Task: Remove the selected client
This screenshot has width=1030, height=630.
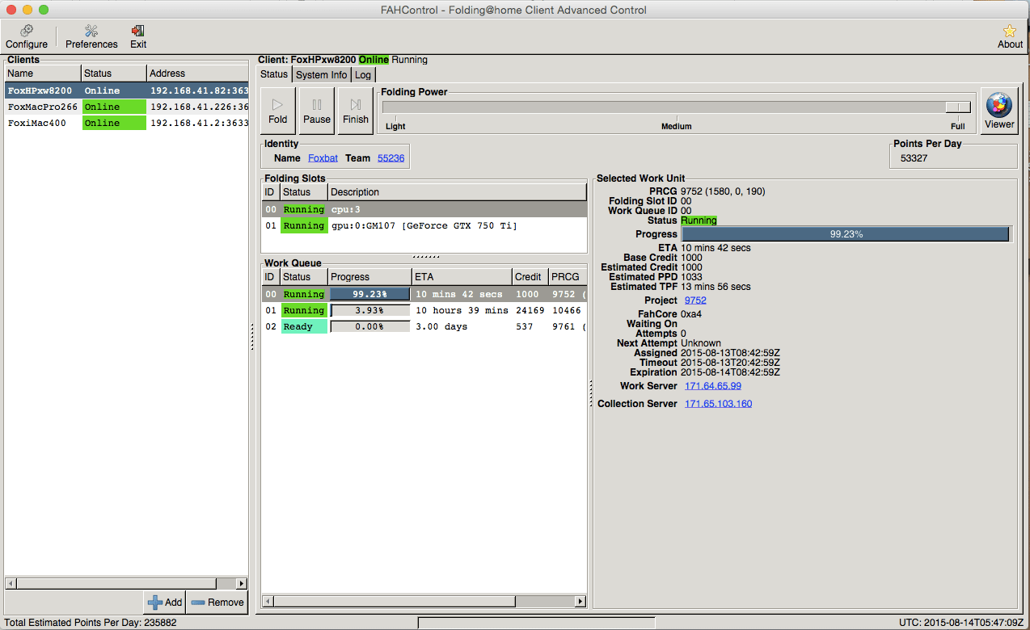Action: [x=217, y=603]
